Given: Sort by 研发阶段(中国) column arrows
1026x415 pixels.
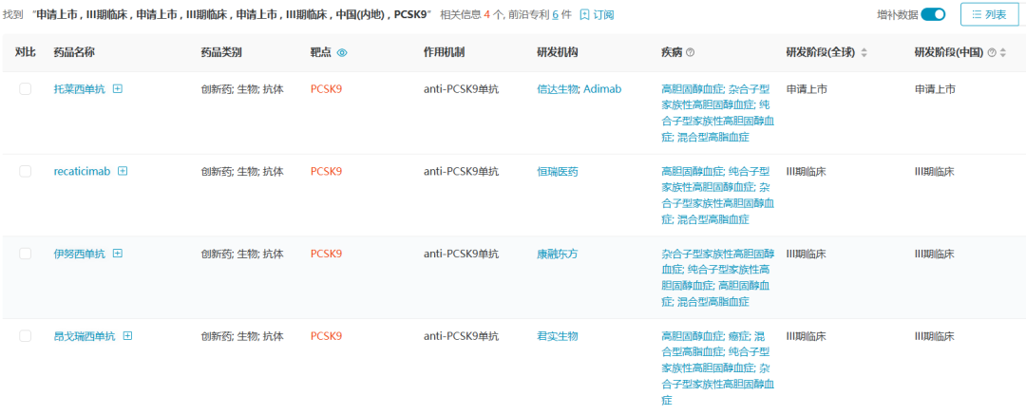Looking at the screenshot, I should point(1003,53).
